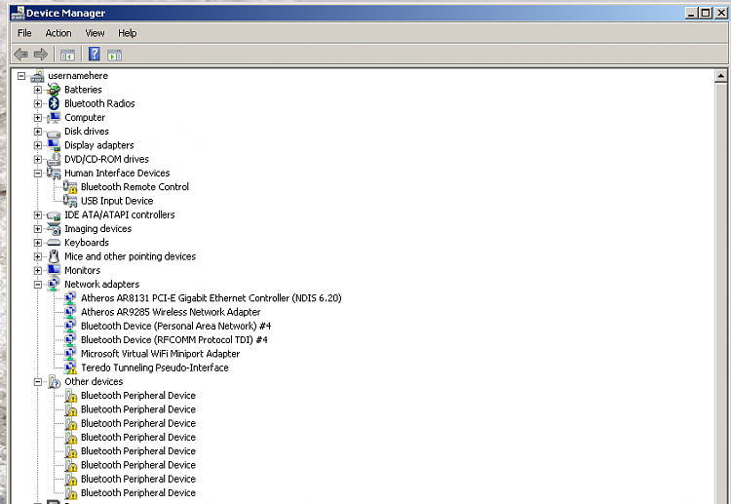Expand the Imaging devices category
731x504 pixels.
click(38, 229)
